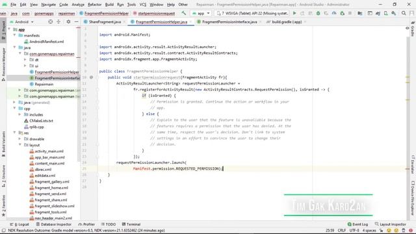This screenshot has height=234, width=416.
Task: Expand the drawable folder
Action: tap(19, 138)
